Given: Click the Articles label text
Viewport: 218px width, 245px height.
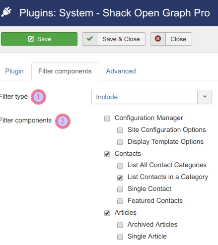Looking at the screenshot, I should tap(126, 213).
